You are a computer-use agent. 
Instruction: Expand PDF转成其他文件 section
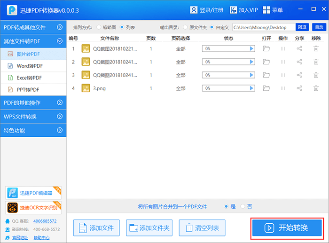33,27
